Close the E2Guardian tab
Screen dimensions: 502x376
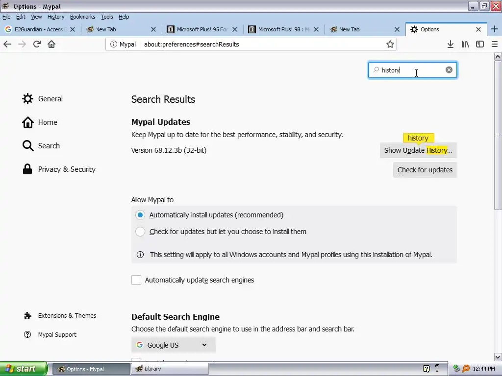pyautogui.click(x=73, y=29)
